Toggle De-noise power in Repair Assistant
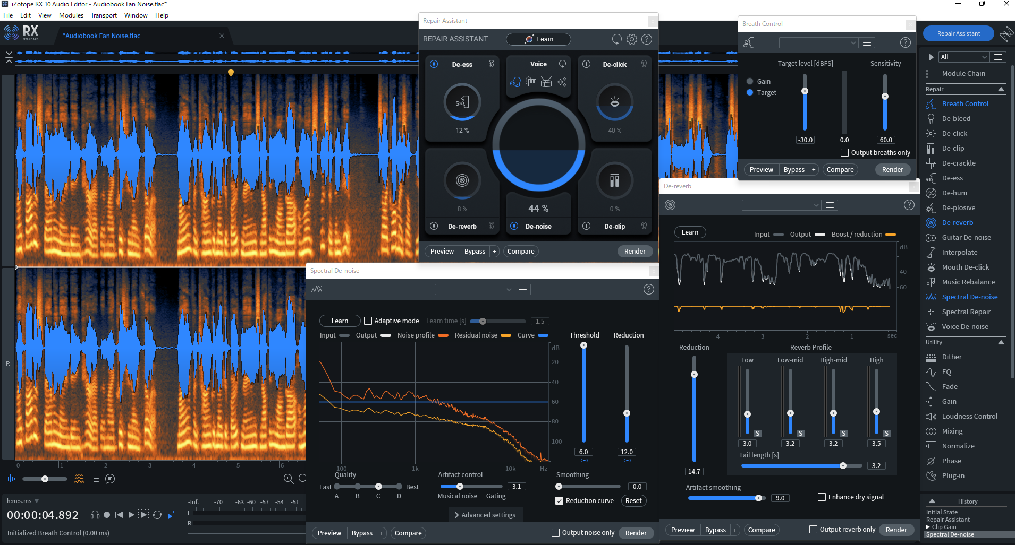The image size is (1015, 545). [514, 226]
